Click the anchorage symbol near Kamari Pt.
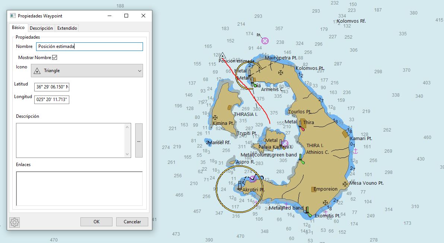Image resolution: width=444 pixels, height=243 pixels. coord(355,151)
